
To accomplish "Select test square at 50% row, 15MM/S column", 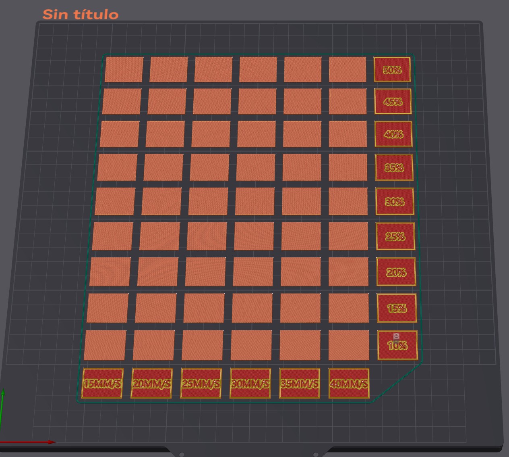I will click(124, 69).
